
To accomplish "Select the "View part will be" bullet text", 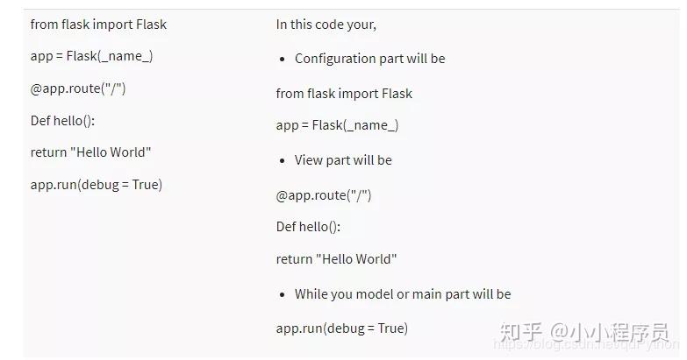I will point(343,160).
